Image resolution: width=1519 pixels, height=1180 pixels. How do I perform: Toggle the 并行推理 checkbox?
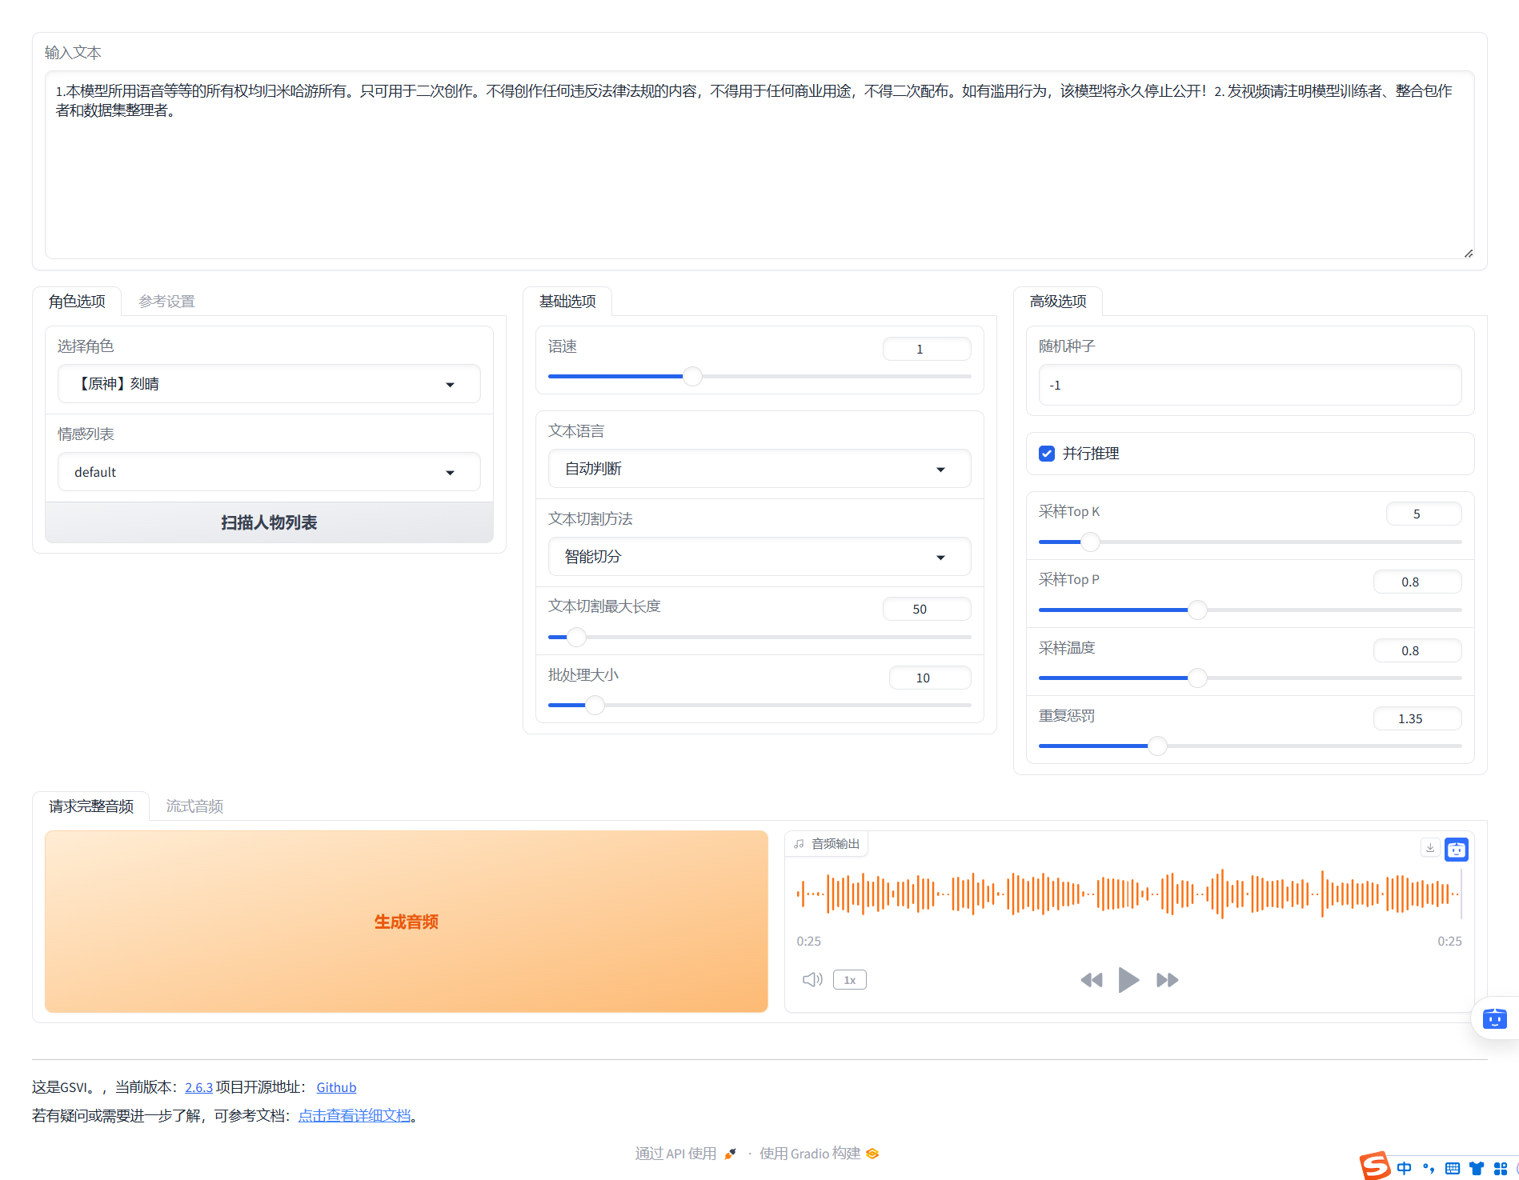point(1047,454)
